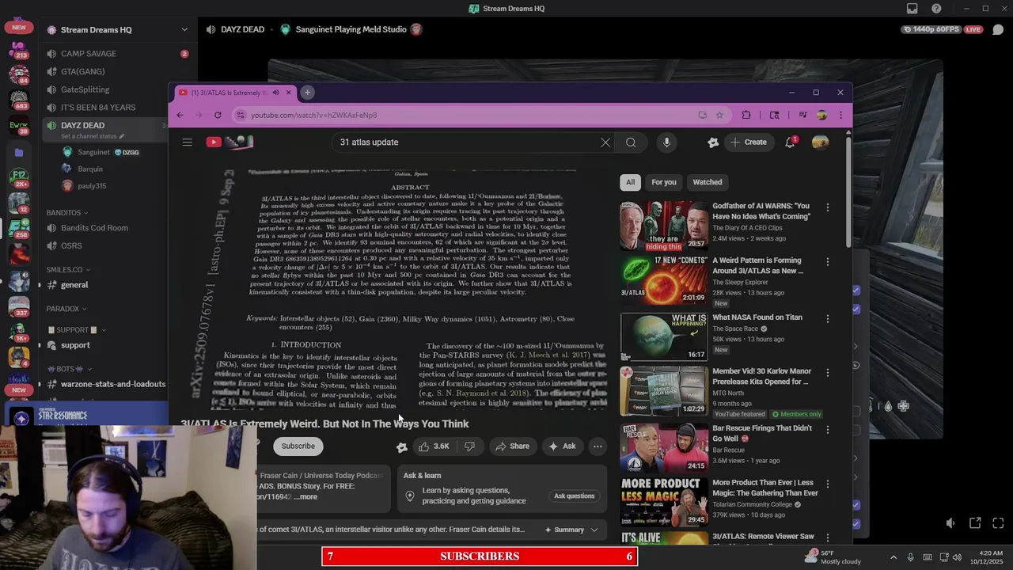The width and height of the screenshot is (1013, 570).
Task: Open the warzone-stats-and-loadouts channel
Action: (x=105, y=384)
